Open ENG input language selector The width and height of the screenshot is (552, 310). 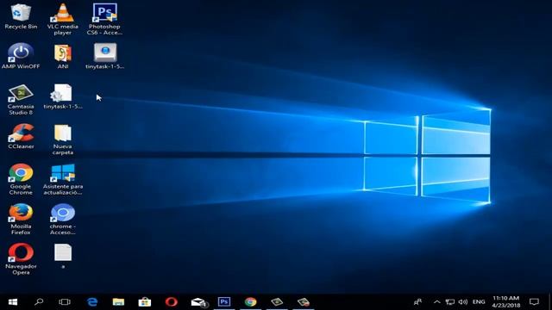coord(479,302)
